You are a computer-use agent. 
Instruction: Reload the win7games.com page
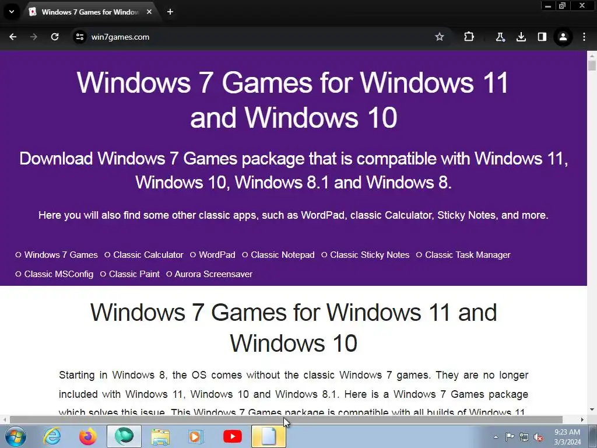pyautogui.click(x=55, y=37)
